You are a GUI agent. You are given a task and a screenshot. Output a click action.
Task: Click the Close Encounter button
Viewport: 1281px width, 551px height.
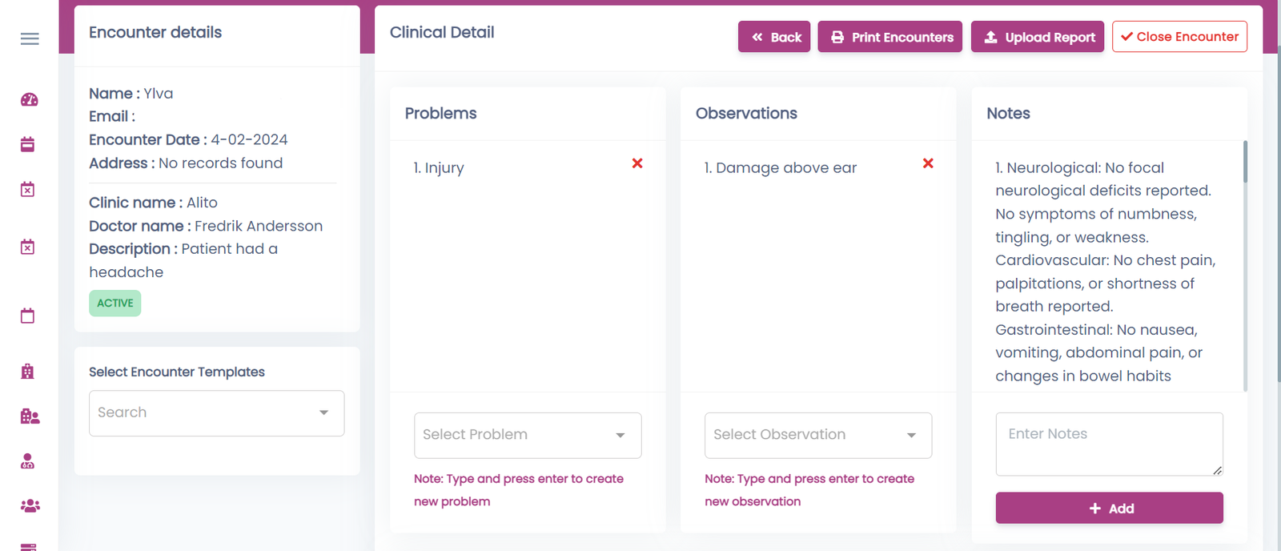pyautogui.click(x=1179, y=37)
